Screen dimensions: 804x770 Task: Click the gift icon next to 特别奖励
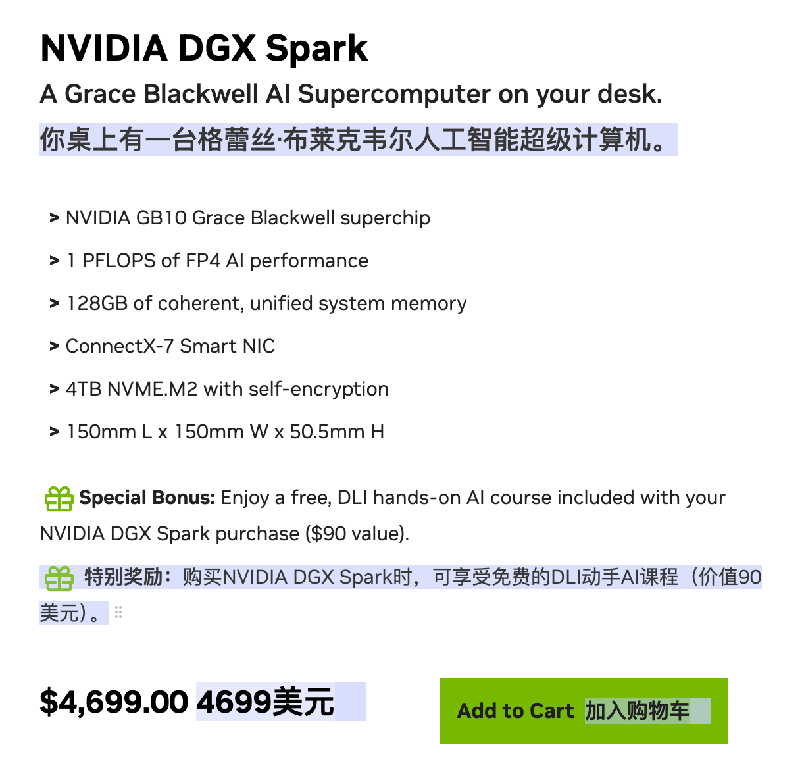(x=59, y=578)
